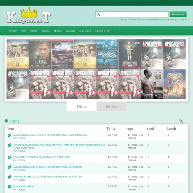This screenshot has height=193, width=193.
Task: Open The.Fifth.Estate.2013 UTT.avi torrent link
Action: click(x=48, y=177)
